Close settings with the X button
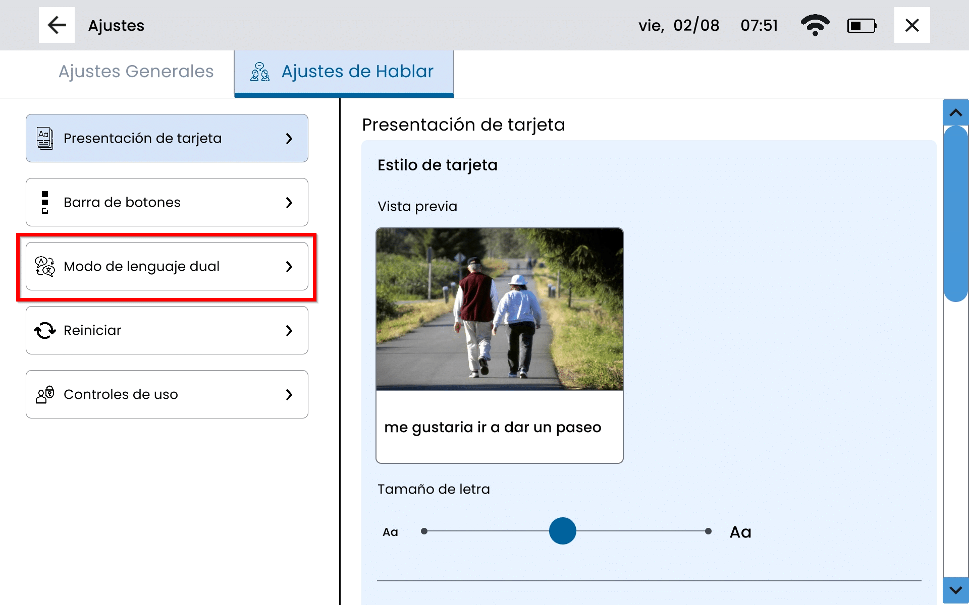The image size is (969, 605). point(911,25)
